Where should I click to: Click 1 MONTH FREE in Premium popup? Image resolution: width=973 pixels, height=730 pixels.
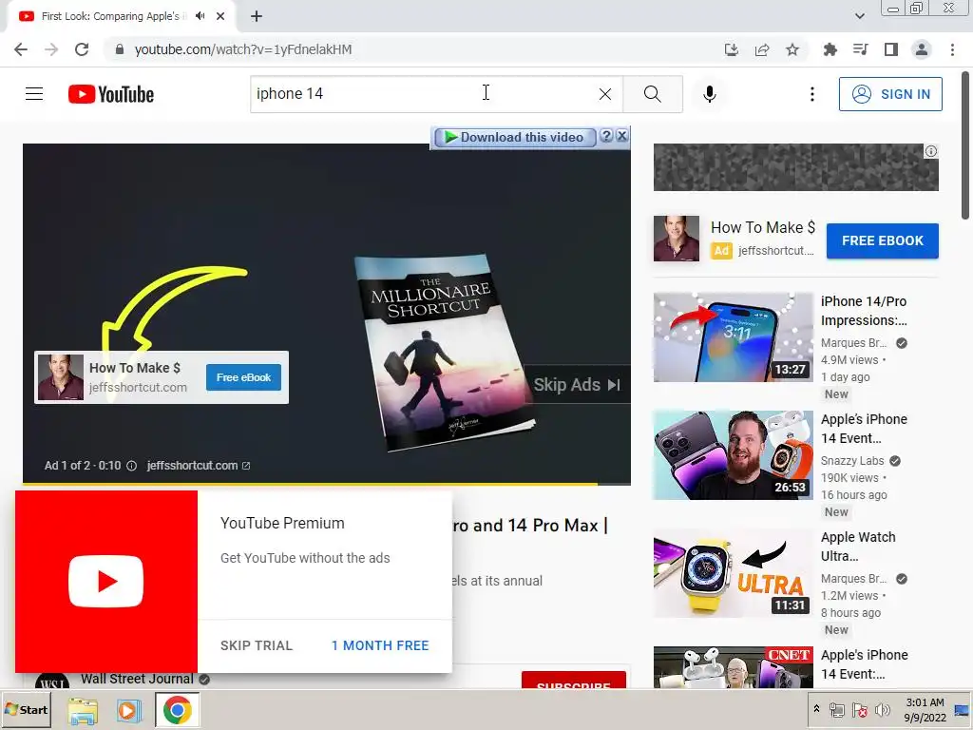(380, 645)
